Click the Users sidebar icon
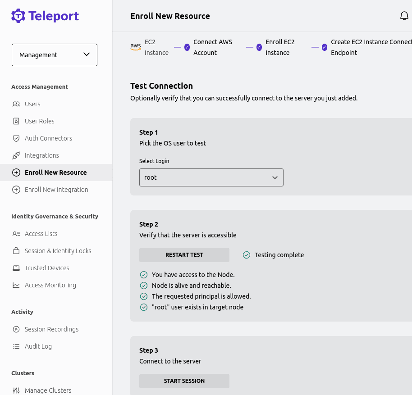 coord(16,104)
